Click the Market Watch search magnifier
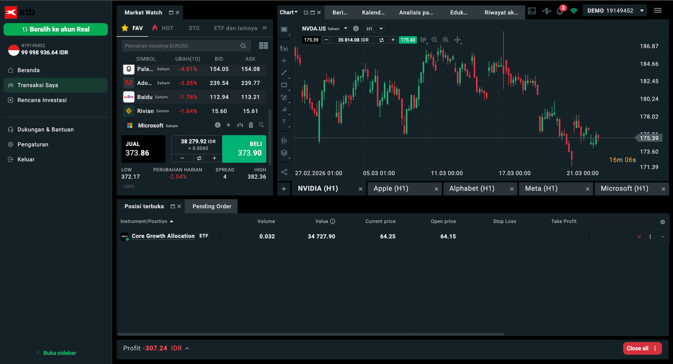Image resolution: width=673 pixels, height=364 pixels. (243, 46)
